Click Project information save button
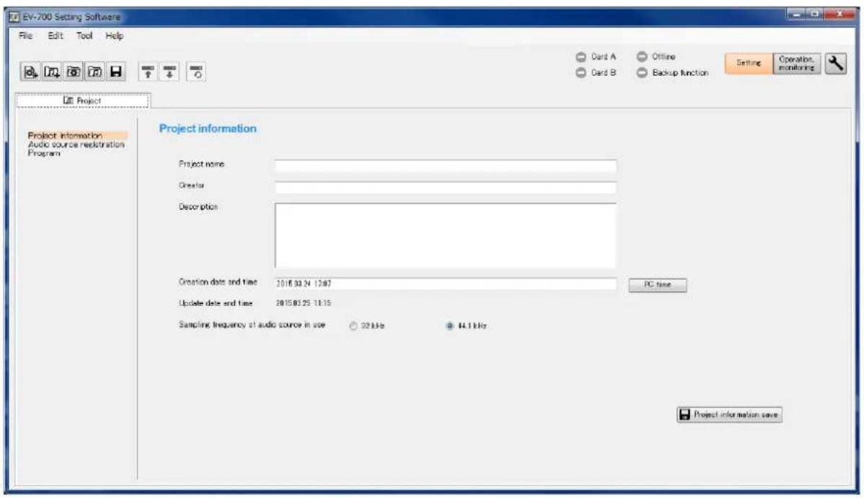Viewport: 864px width, 498px height. [729, 415]
